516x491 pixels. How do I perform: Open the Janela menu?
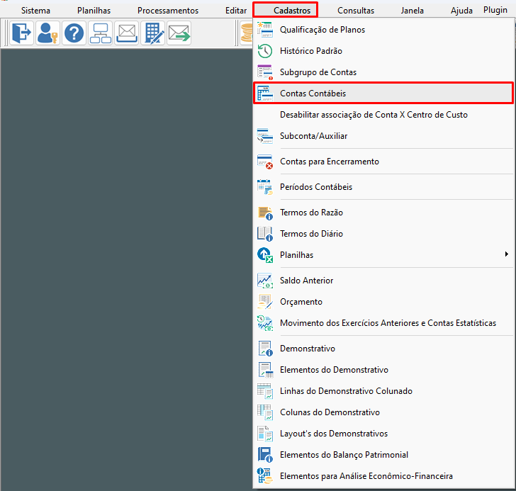412,11
